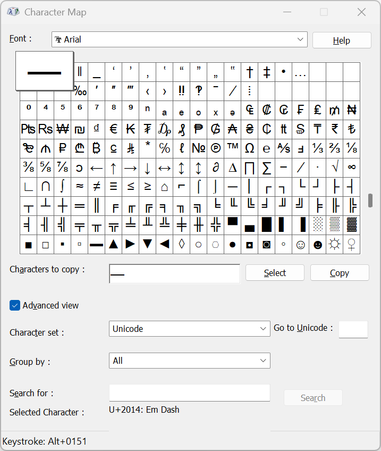This screenshot has height=451, width=381.
Task: Select the almost-equal ≈ symbol
Action: [x=80, y=187]
